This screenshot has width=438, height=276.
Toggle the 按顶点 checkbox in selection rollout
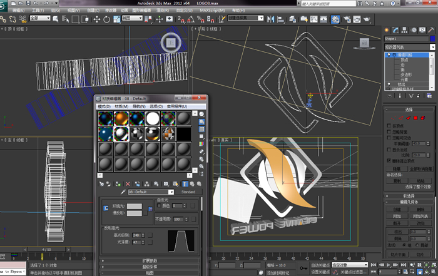390,126
